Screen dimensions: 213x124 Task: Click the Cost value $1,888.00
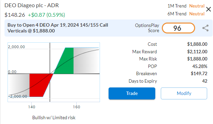tap(197, 44)
